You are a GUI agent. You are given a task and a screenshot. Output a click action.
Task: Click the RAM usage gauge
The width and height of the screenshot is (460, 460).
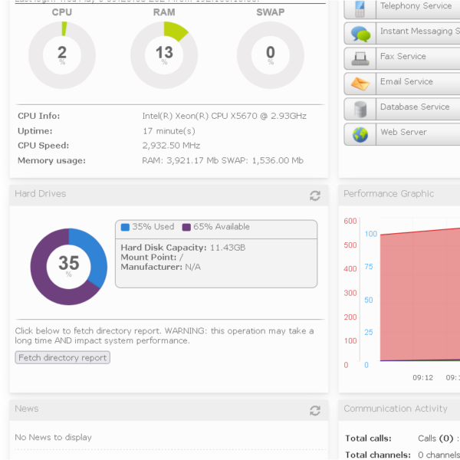[x=164, y=54]
